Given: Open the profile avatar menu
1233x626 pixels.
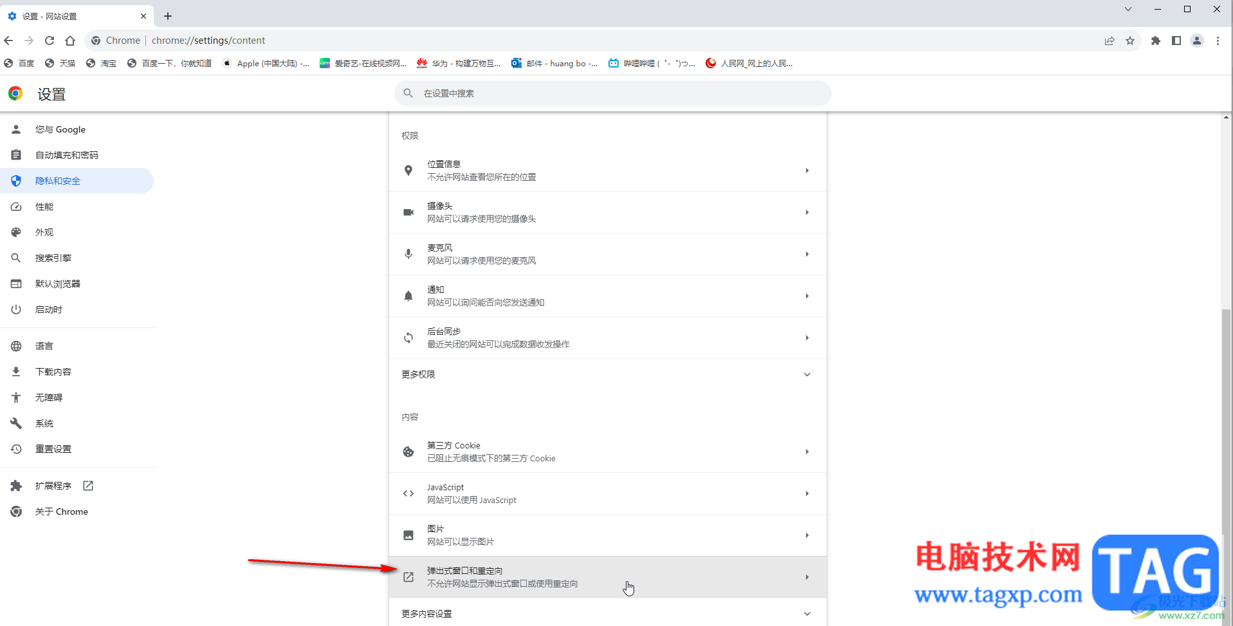Looking at the screenshot, I should [x=1197, y=41].
